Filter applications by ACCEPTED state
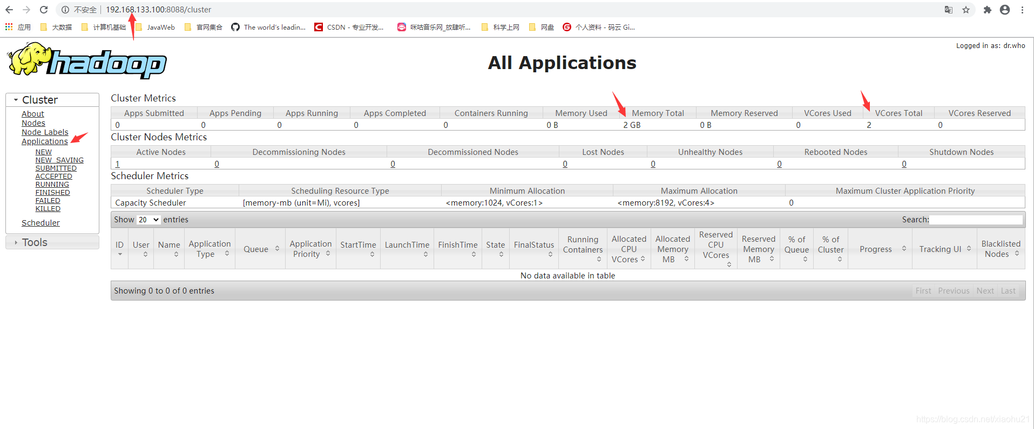 [54, 176]
